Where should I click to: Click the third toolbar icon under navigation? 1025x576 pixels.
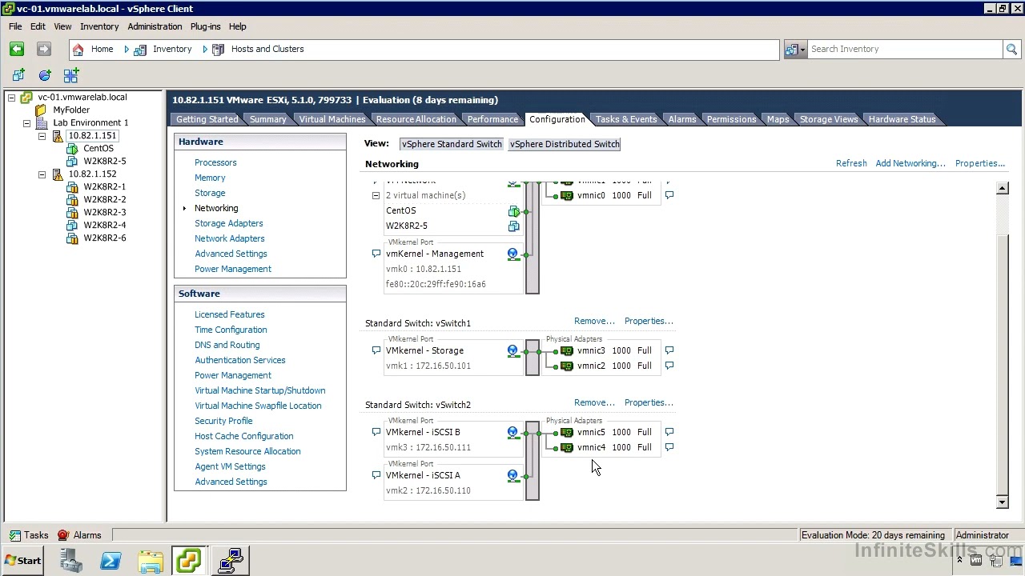(71, 75)
